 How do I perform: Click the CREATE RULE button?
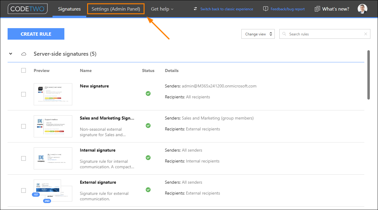click(36, 34)
